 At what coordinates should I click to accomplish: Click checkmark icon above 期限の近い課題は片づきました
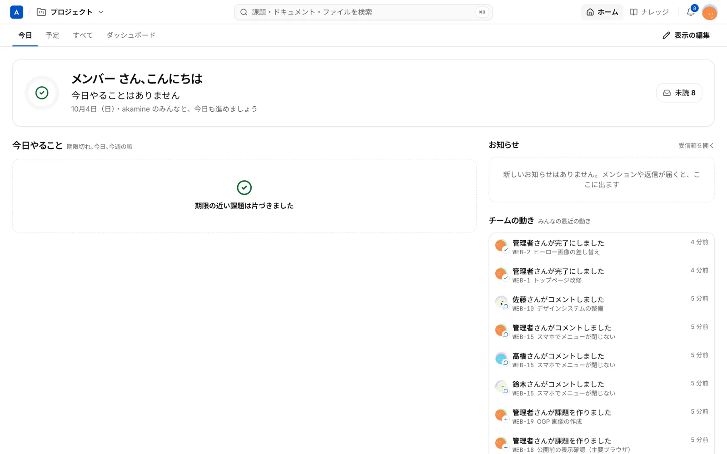click(244, 188)
